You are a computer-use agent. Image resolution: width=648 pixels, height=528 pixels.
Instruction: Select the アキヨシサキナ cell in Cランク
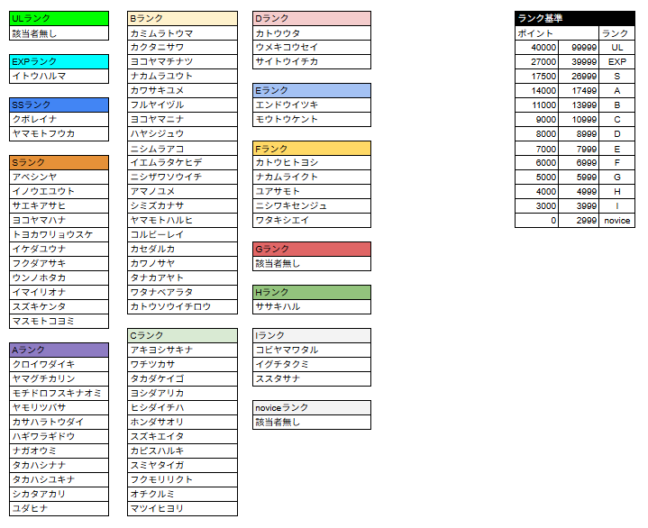tap(183, 350)
